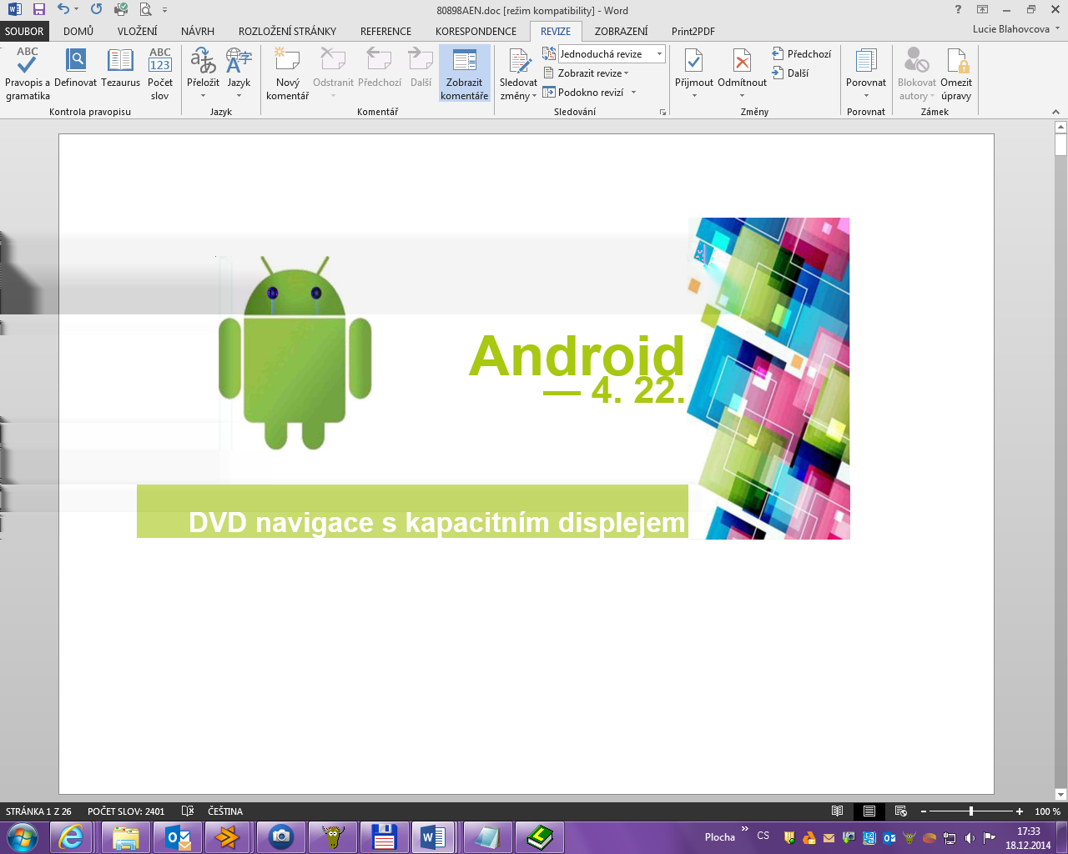Screen dimensions: 1068x854
Task: Switch to the REFERENCE tab
Action: pyautogui.click(x=385, y=32)
